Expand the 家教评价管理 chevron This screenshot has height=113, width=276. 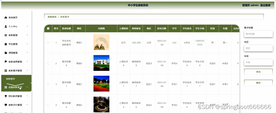[x=27, y=105]
